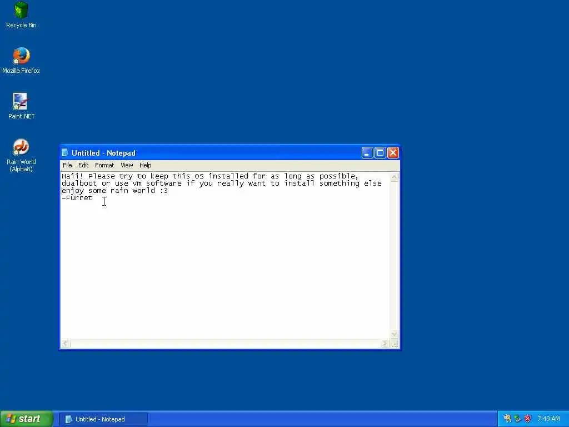Click the first system tray icon
Image resolution: width=569 pixels, height=427 pixels.
point(507,419)
